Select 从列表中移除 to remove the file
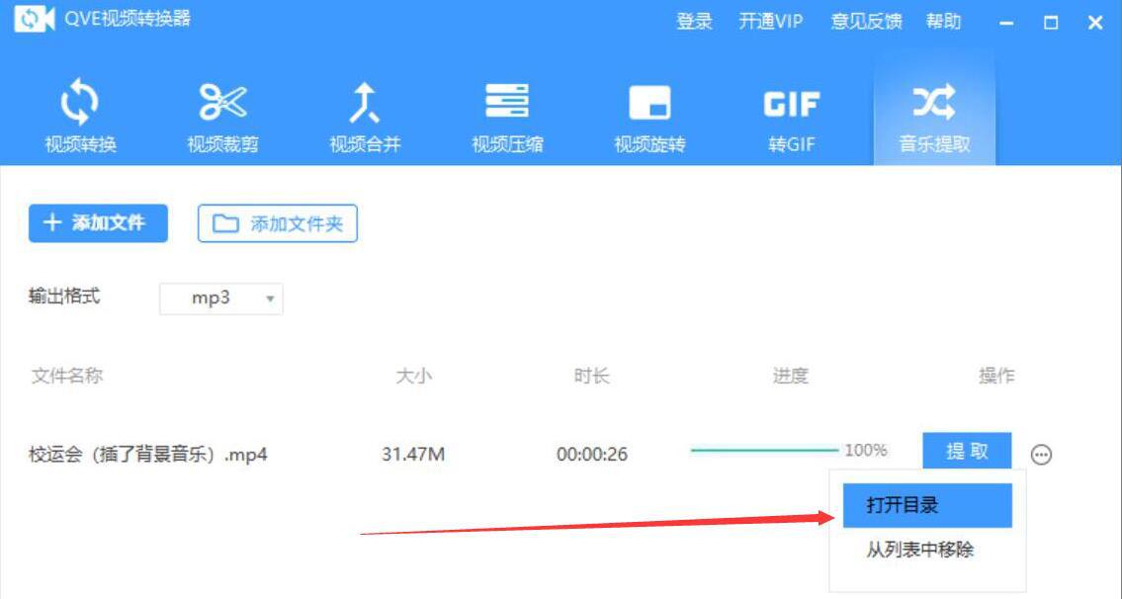Viewport: 1122px width, 599px height. click(x=922, y=550)
